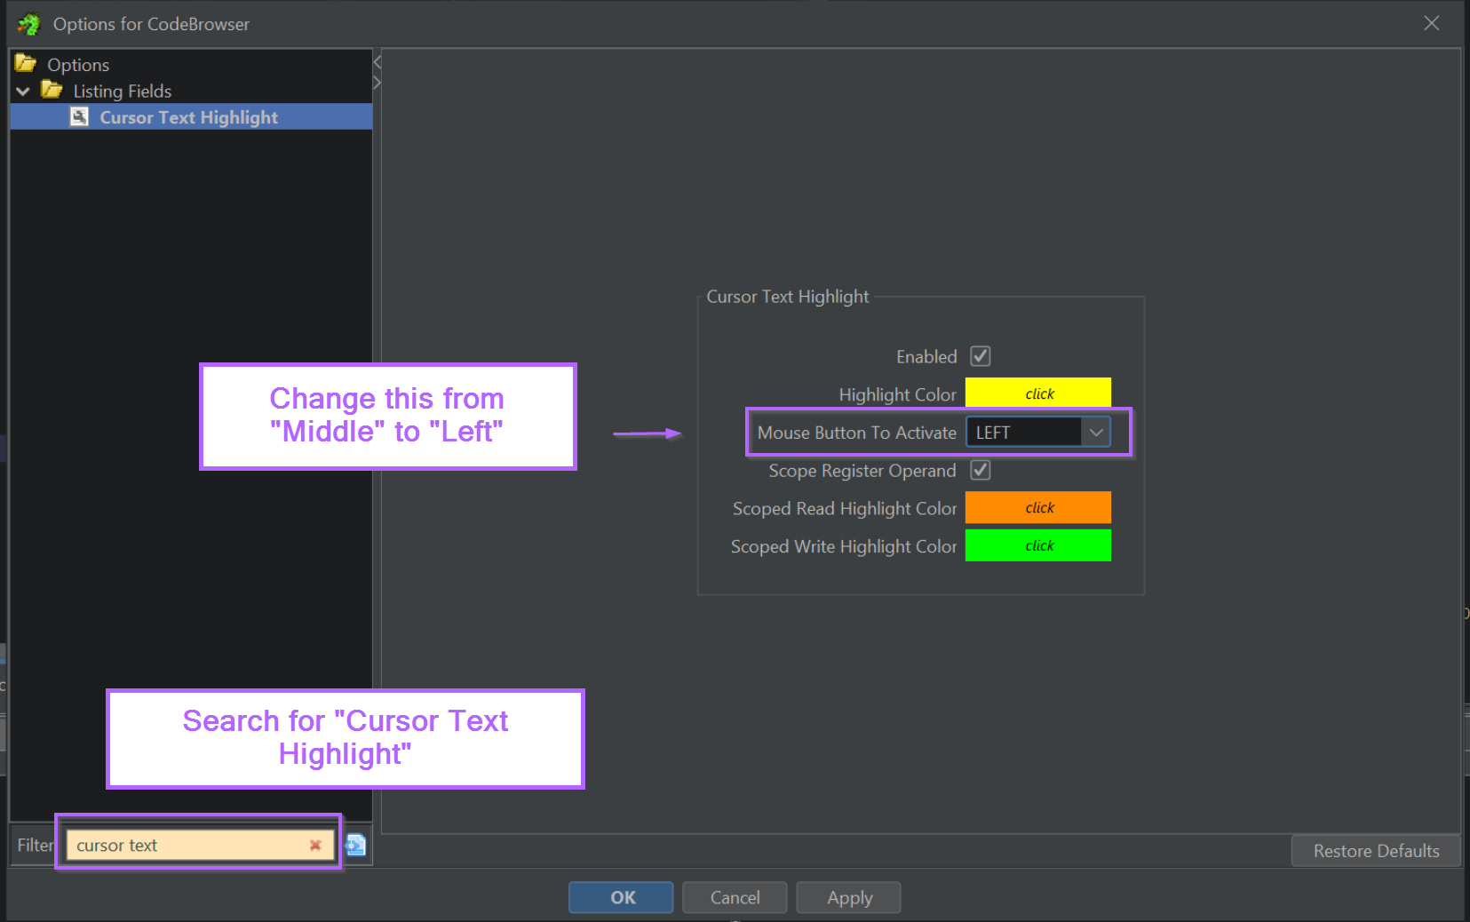Disable Scope Register Operand
Image resolution: width=1470 pixels, height=922 pixels.
pos(980,470)
